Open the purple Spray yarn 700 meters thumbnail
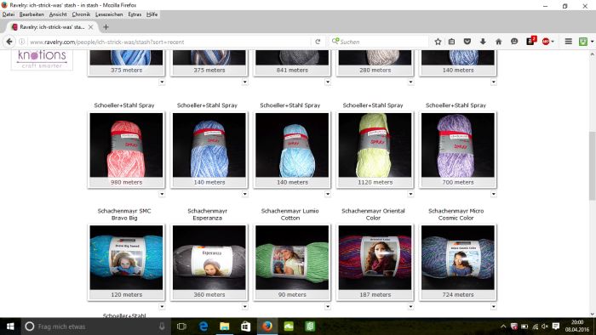The width and height of the screenshot is (596, 335). click(458, 145)
